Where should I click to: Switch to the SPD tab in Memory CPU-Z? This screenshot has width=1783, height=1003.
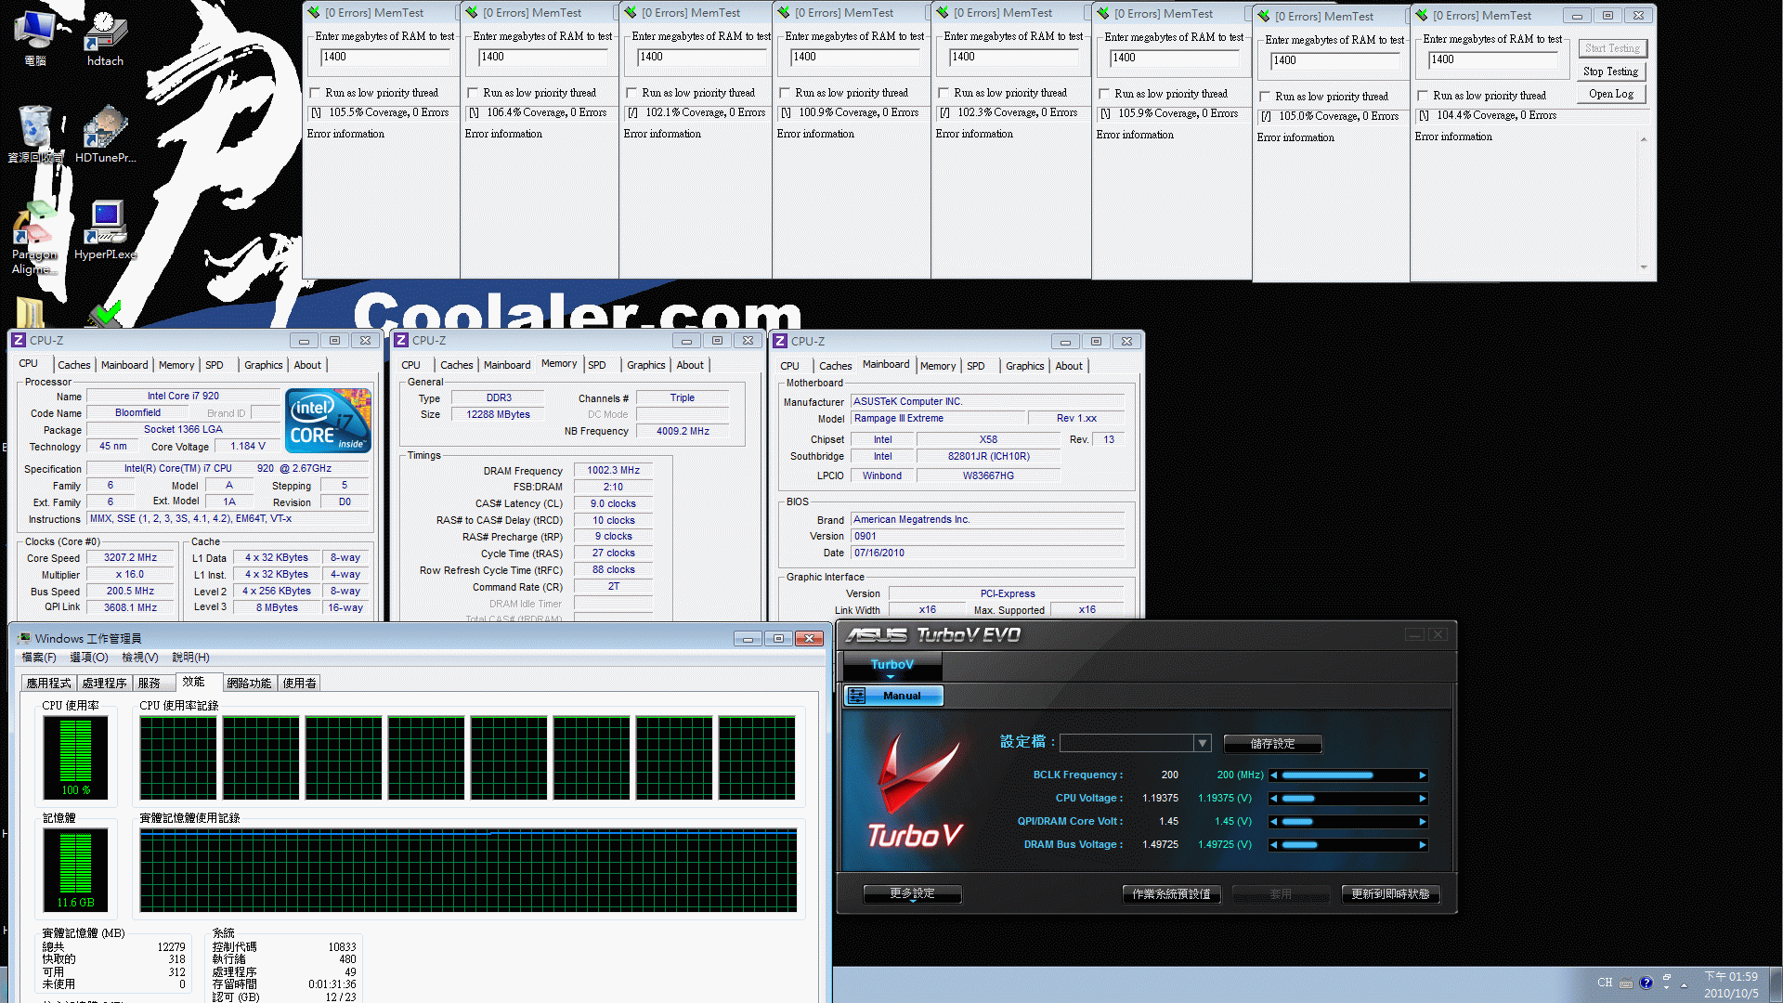coord(597,365)
